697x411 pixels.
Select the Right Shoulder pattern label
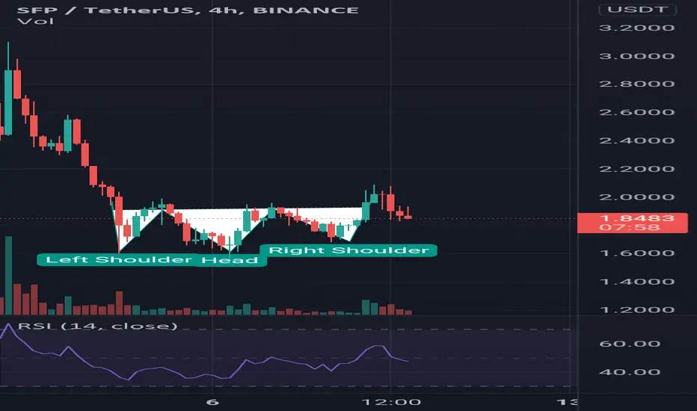point(348,250)
